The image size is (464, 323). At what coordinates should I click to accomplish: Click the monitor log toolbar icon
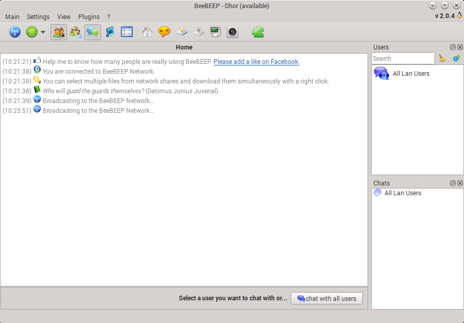tap(216, 32)
